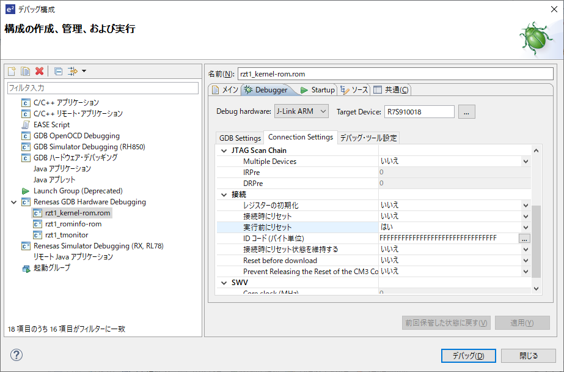Open レジスターの初期化 value dropdown
The height and width of the screenshot is (372, 564).
coord(526,205)
